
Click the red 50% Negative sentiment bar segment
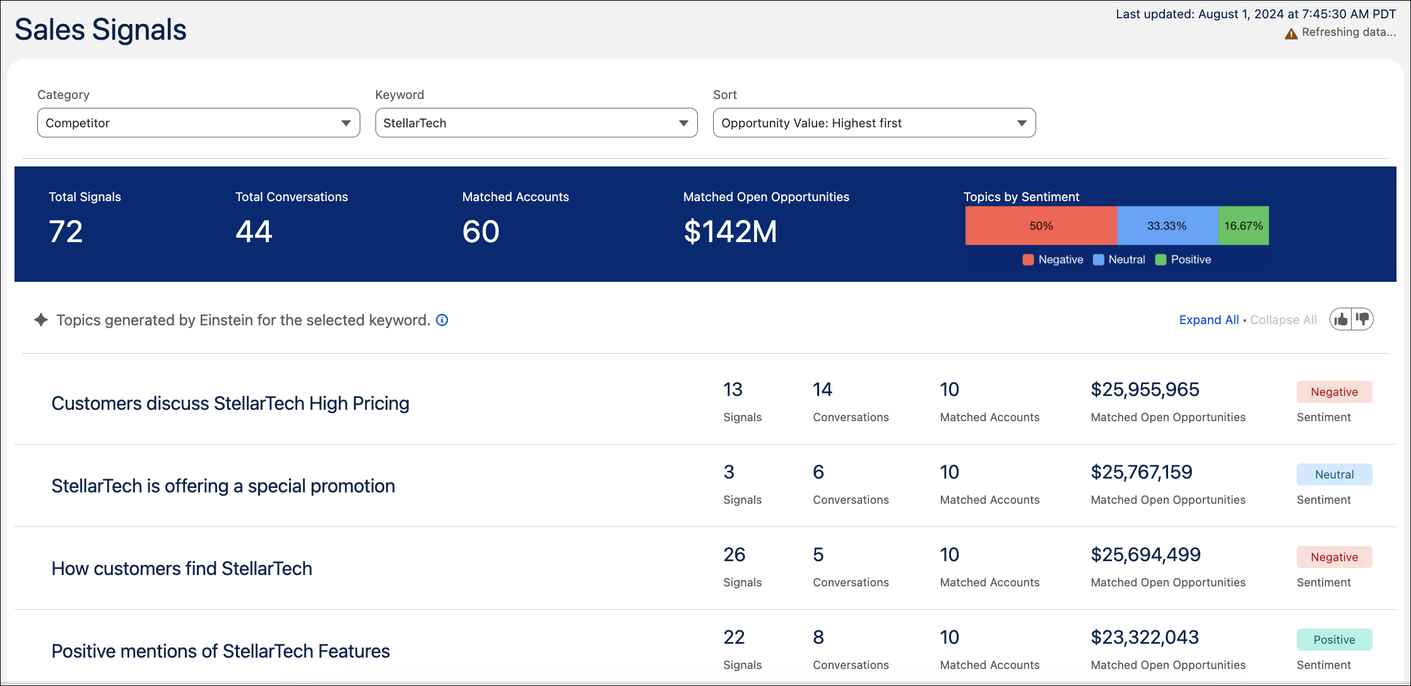tap(1041, 226)
